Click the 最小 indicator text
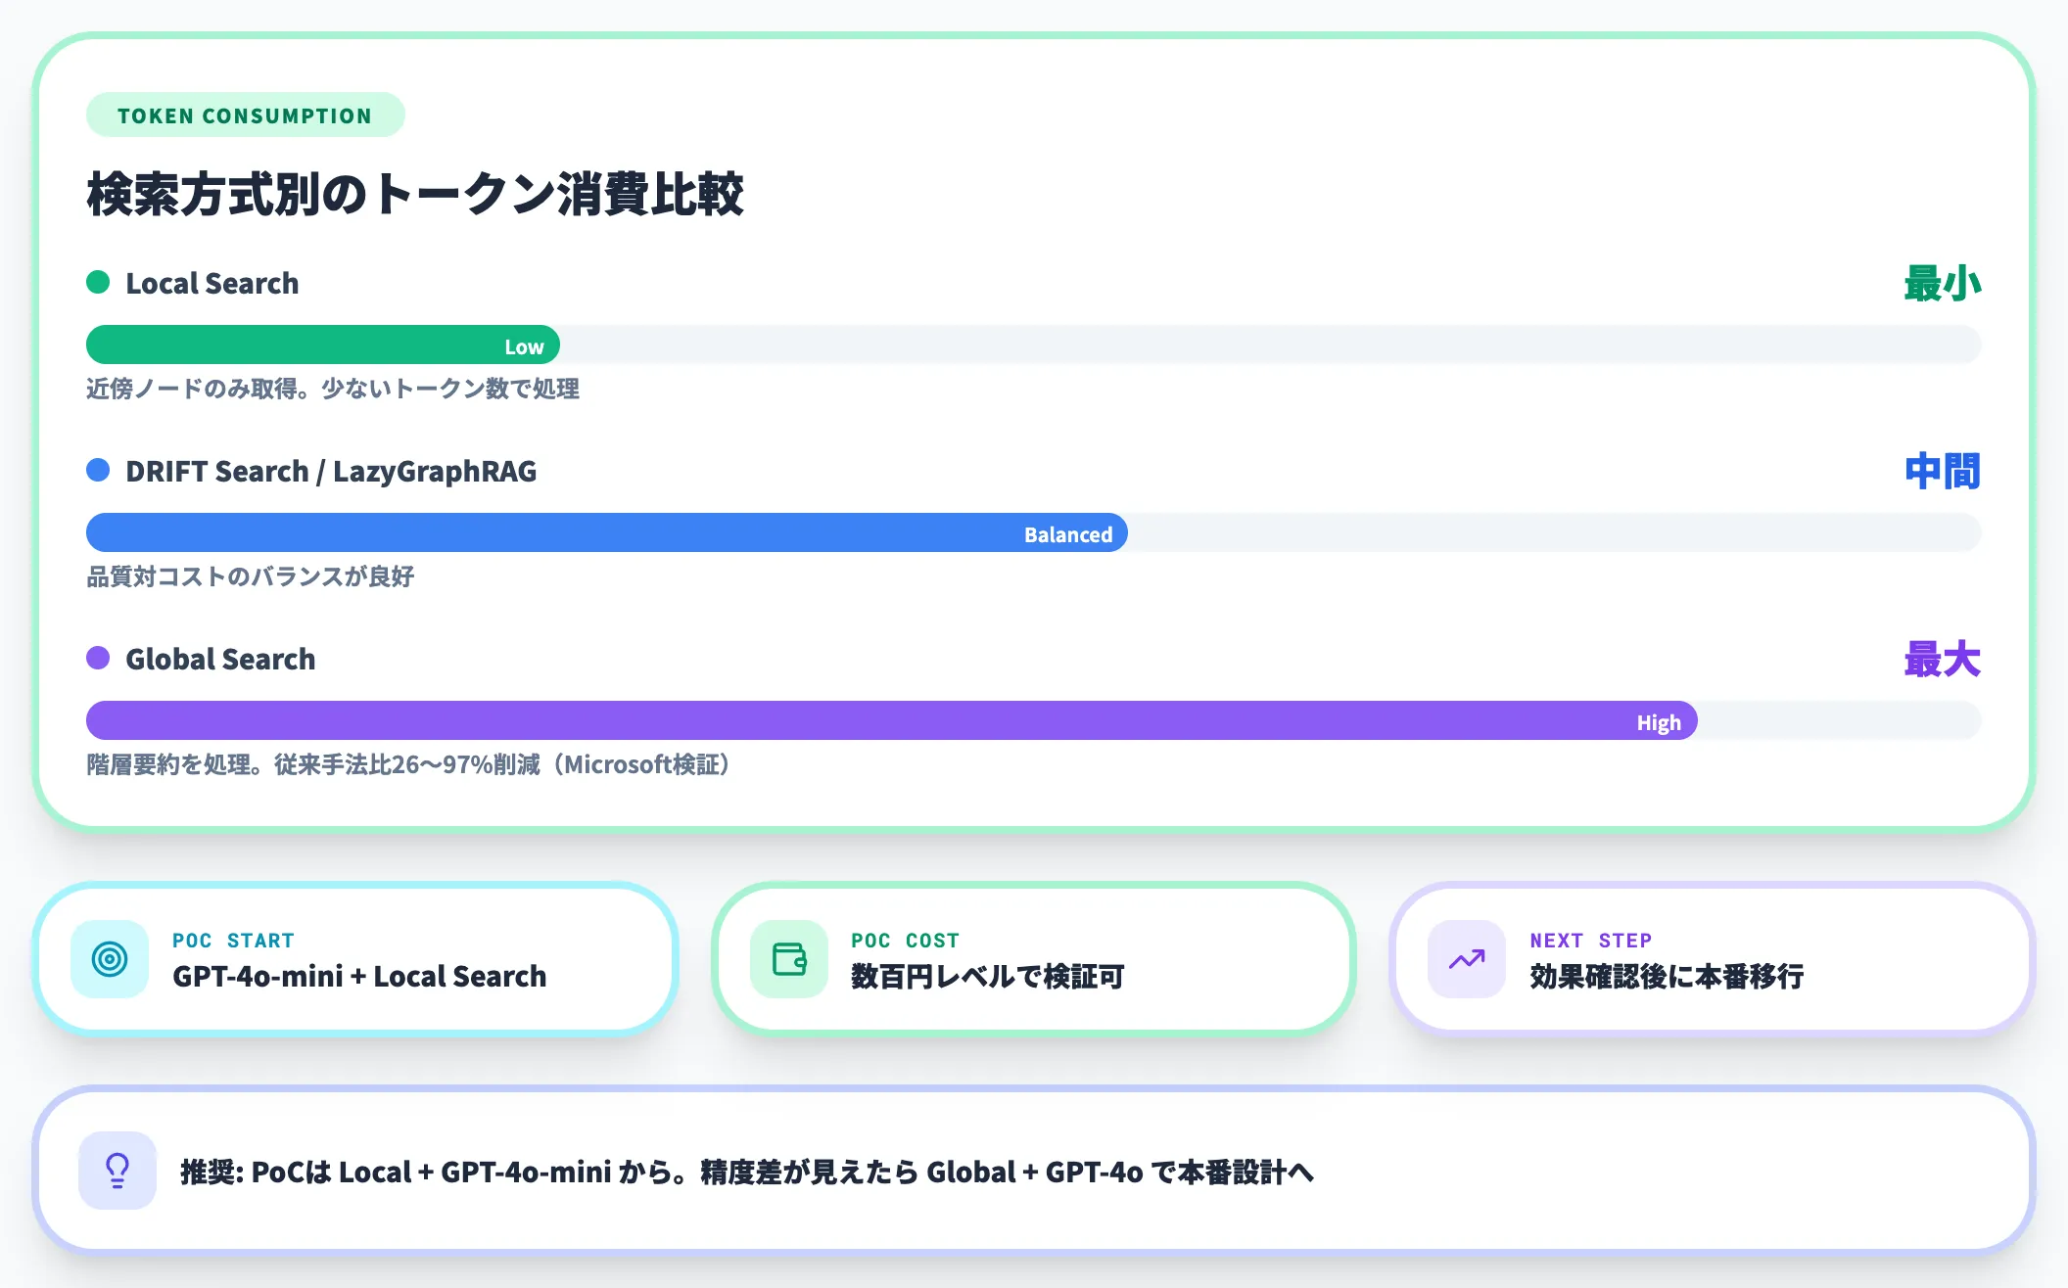The image size is (2068, 1288). 1943,284
